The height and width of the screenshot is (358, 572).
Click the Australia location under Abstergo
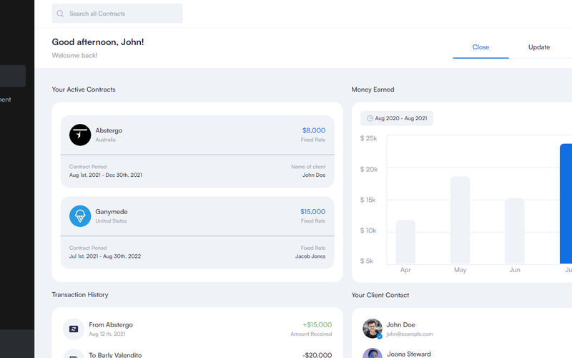coord(105,140)
